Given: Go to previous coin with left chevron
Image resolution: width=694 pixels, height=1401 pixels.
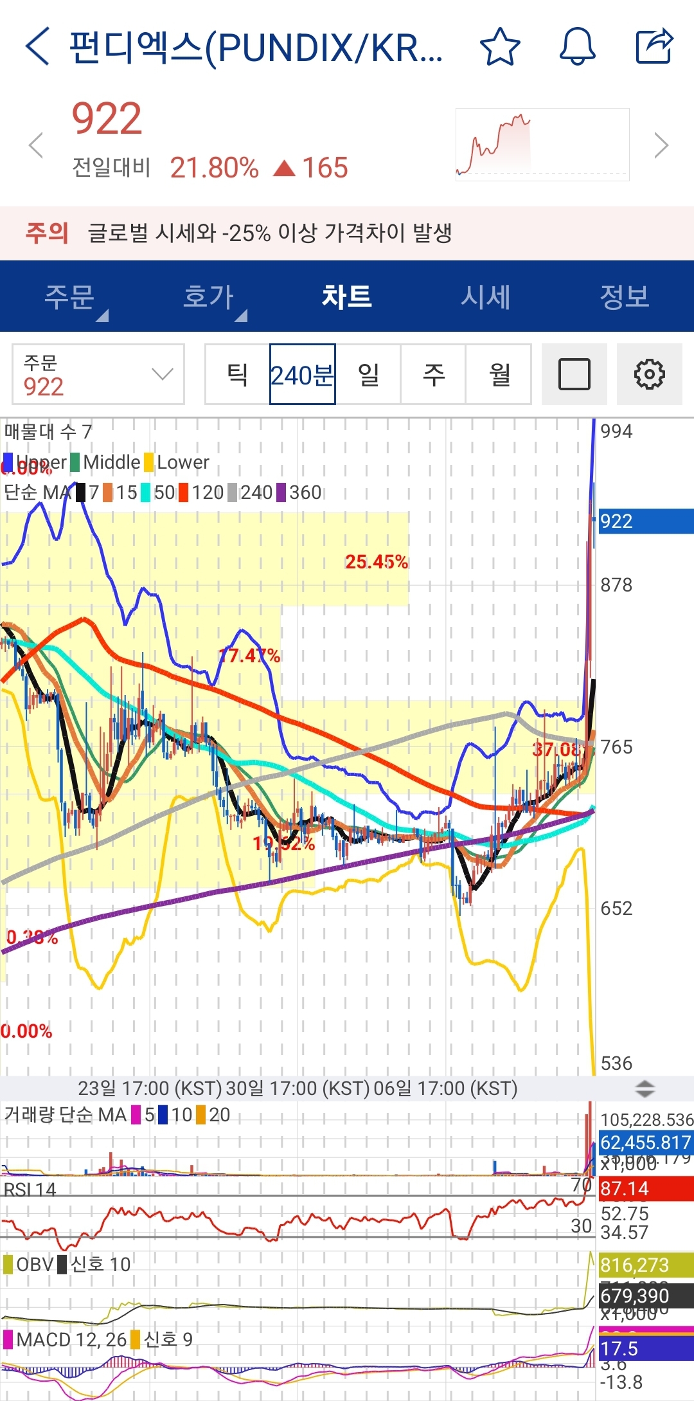Looking at the screenshot, I should [x=37, y=145].
